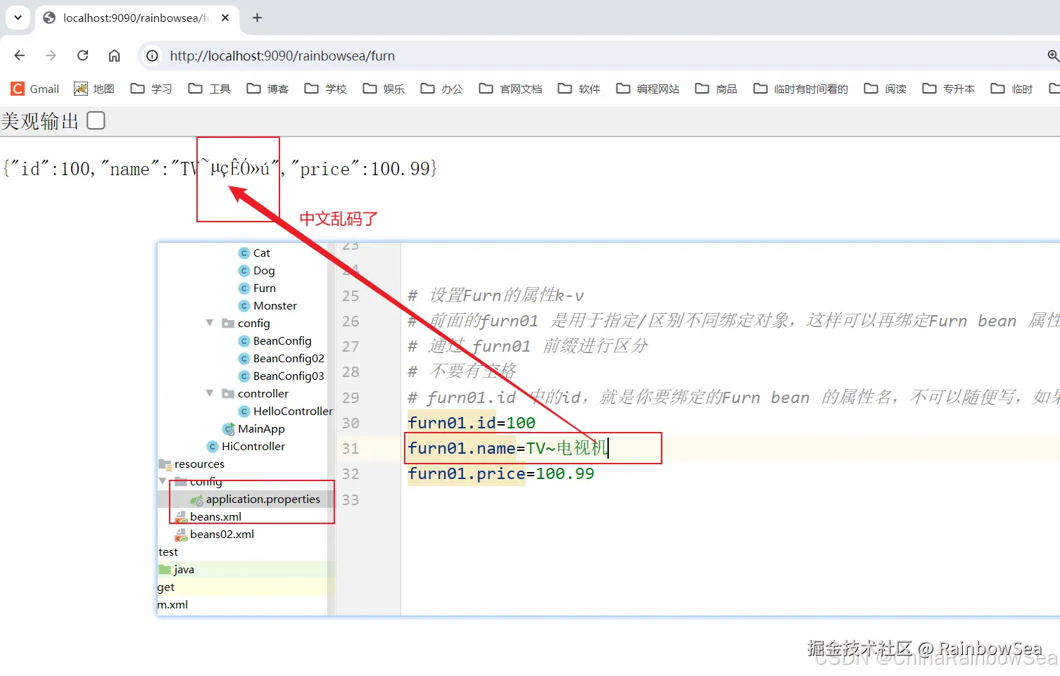This screenshot has height=676, width=1060.
Task: Click the browser forward arrow
Action: (51, 56)
